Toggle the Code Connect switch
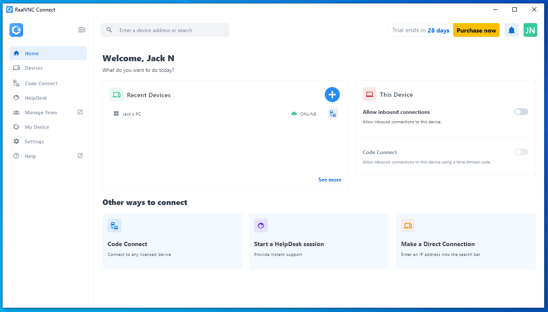548x312 pixels. point(521,152)
